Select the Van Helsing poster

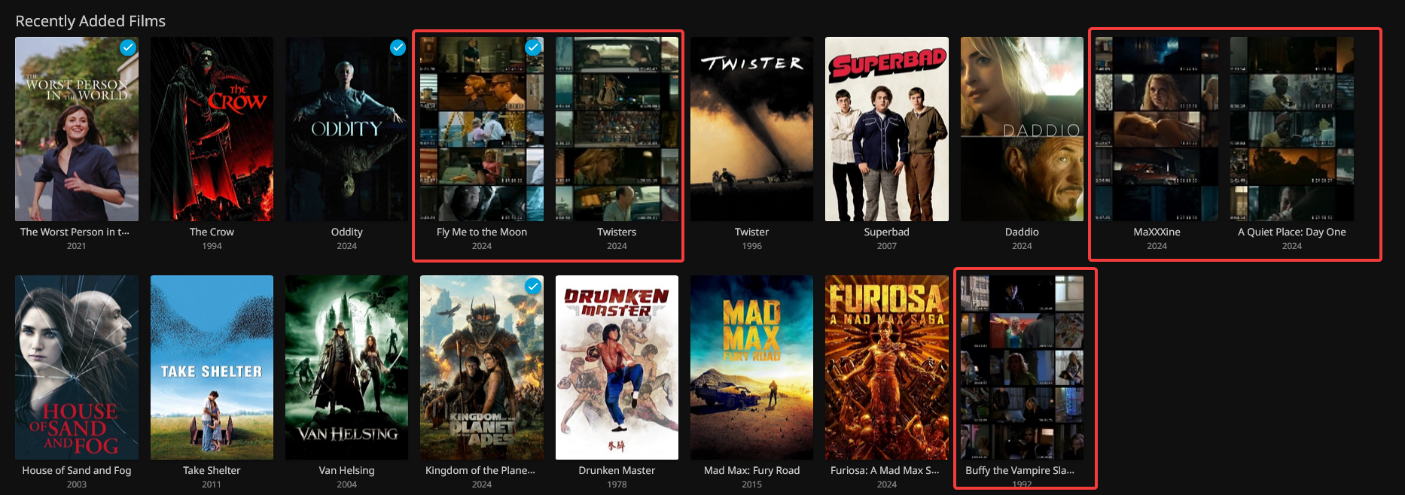pyautogui.click(x=346, y=367)
